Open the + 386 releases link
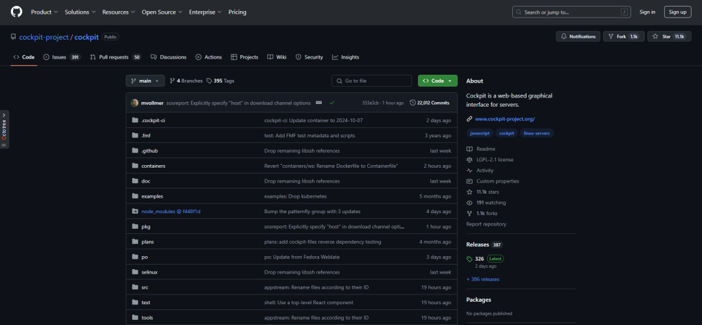 (482, 279)
